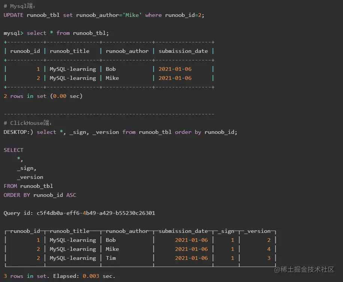Click submission_date header in MySQL table

(183, 51)
